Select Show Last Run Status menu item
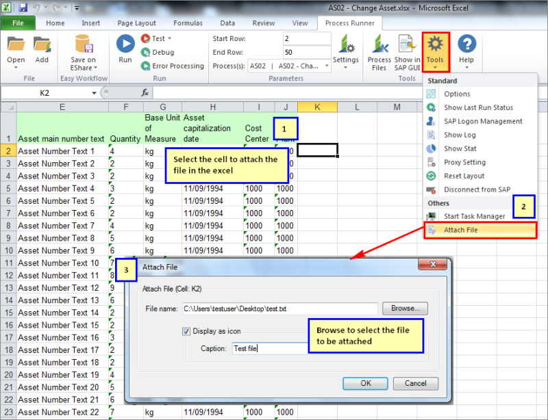Image resolution: width=548 pixels, height=420 pixels. pyautogui.click(x=478, y=107)
